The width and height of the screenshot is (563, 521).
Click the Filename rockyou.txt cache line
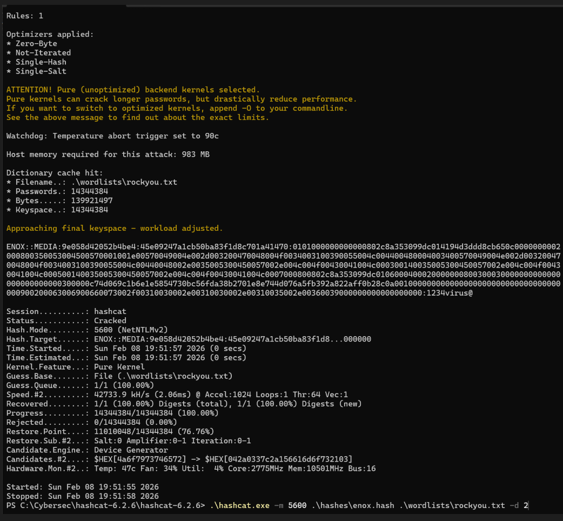click(x=91, y=182)
